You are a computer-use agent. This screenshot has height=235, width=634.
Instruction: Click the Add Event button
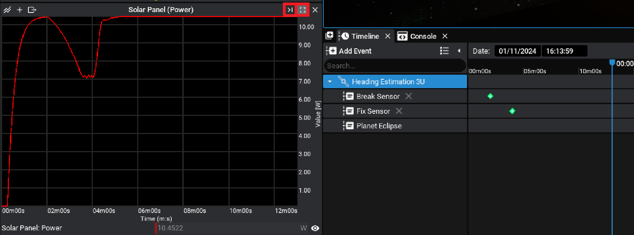(x=349, y=51)
